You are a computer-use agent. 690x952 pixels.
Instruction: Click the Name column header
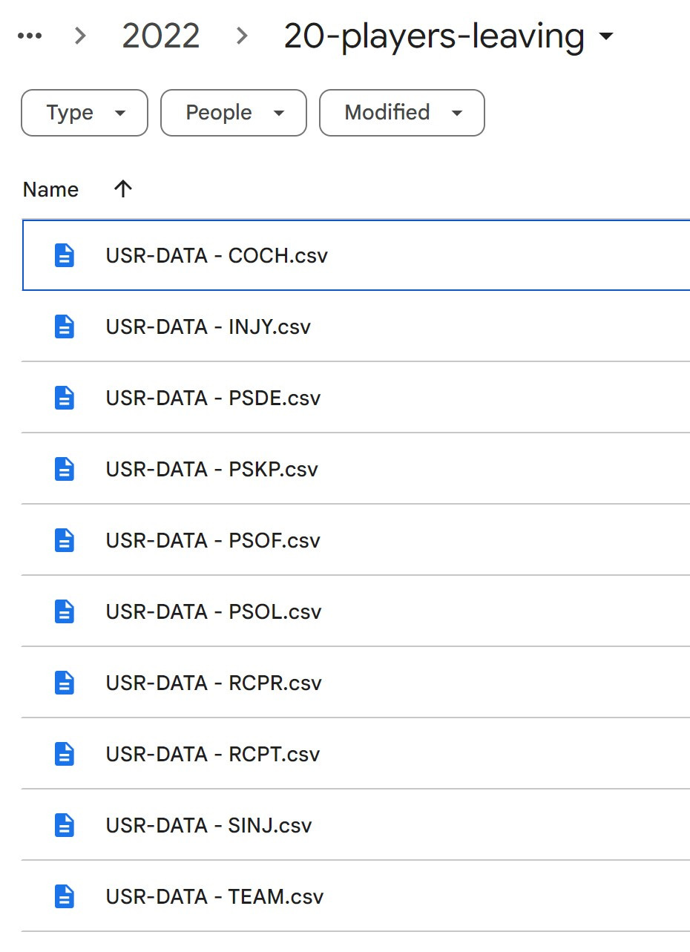pos(50,190)
